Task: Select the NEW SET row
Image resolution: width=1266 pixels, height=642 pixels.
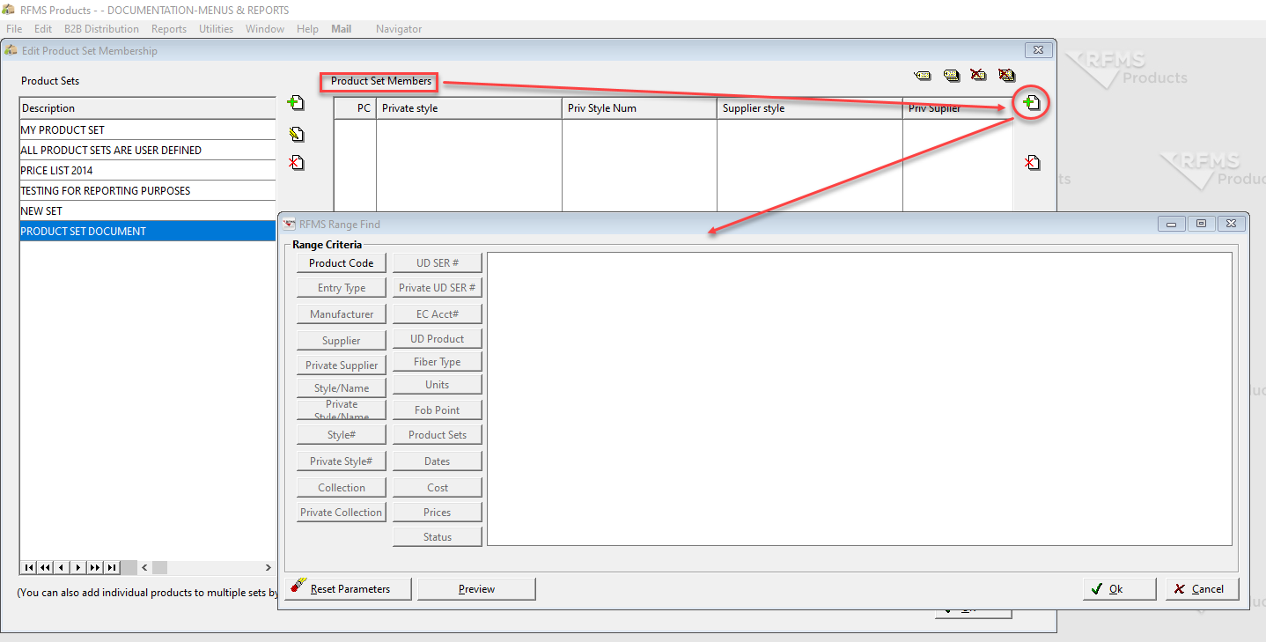Action: (148, 210)
